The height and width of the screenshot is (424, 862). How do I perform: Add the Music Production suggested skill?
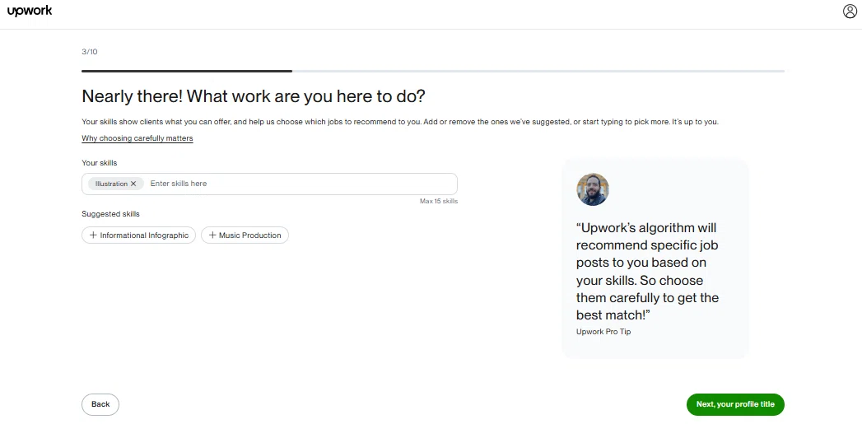point(245,235)
